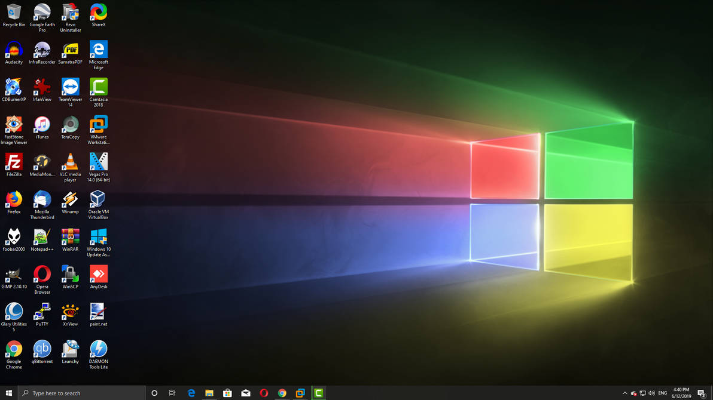The image size is (713, 400).
Task: Select the Audacity desktop shortcut
Action: point(14,53)
